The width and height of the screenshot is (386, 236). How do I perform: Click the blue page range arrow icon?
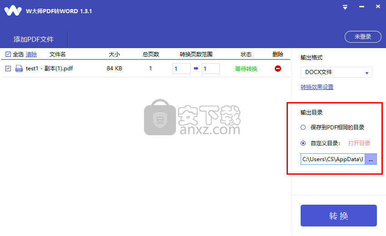point(196,69)
